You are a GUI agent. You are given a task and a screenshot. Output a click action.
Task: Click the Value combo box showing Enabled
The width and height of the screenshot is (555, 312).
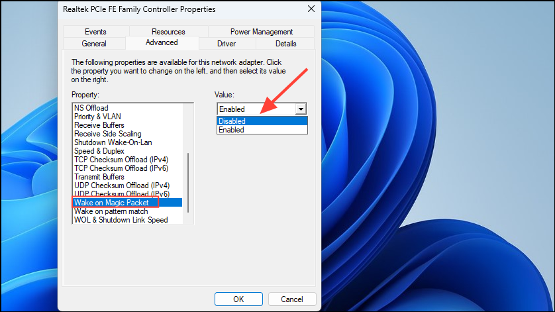pyautogui.click(x=262, y=109)
